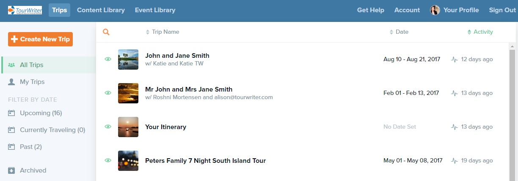Screen dimensions: 518x181
Task: Toggle eye icon for John and Jane Smith trip
Action: click(x=108, y=59)
